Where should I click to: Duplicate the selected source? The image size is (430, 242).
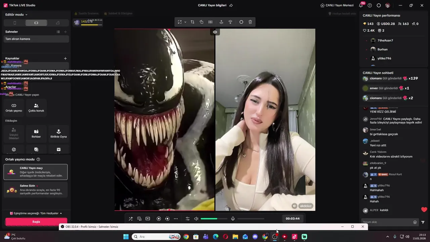(202, 22)
